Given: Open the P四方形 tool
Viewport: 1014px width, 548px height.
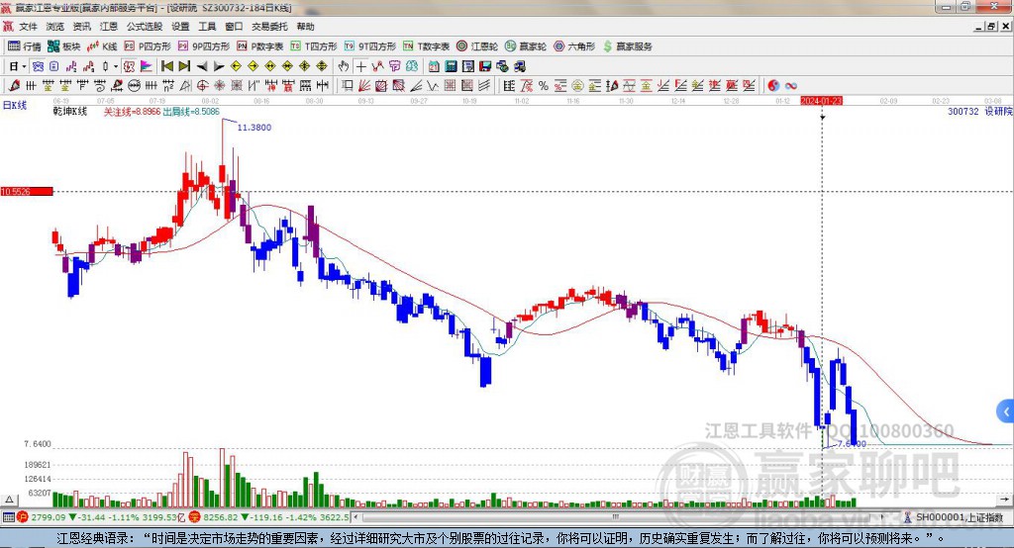Looking at the screenshot, I should (x=148, y=46).
